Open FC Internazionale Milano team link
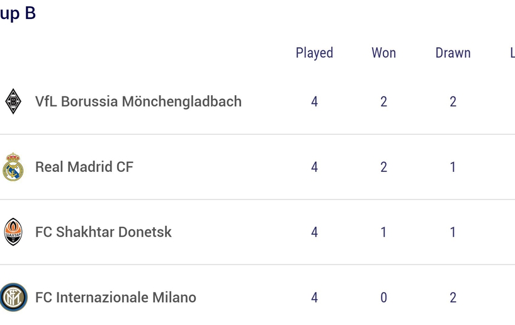The image size is (515, 325). 116,297
